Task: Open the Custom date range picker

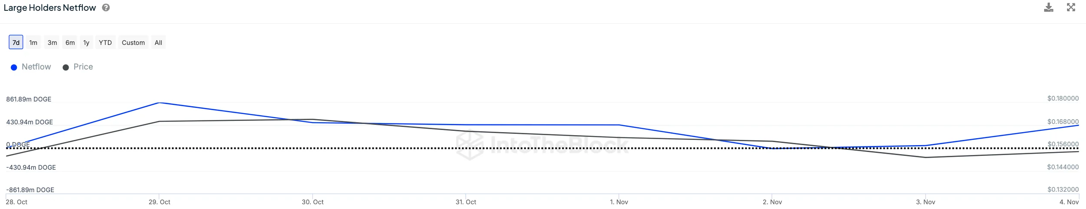Action: click(x=133, y=42)
